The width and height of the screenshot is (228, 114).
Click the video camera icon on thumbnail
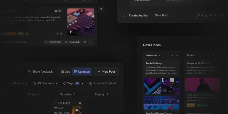tap(164, 91)
